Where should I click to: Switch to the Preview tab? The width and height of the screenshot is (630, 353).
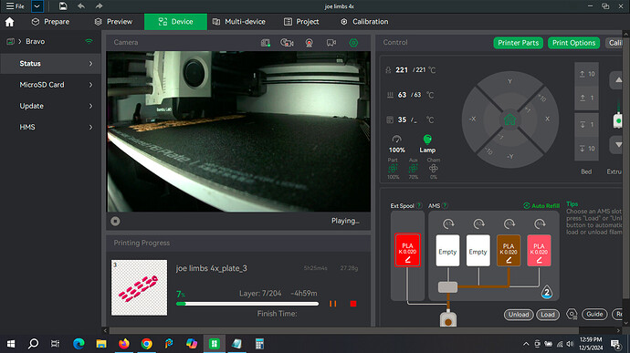pyautogui.click(x=113, y=22)
